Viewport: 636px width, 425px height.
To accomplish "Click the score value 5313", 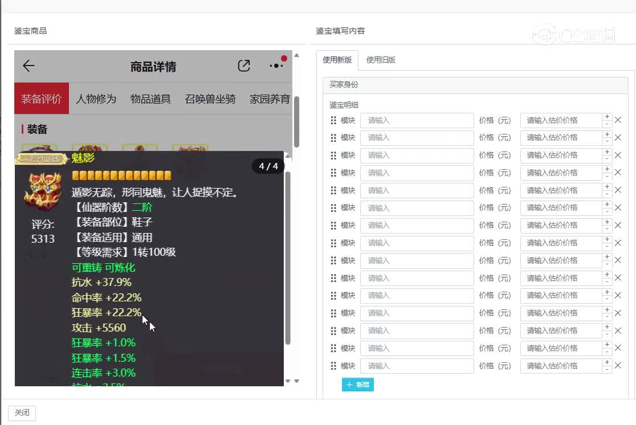I will pyautogui.click(x=43, y=239).
